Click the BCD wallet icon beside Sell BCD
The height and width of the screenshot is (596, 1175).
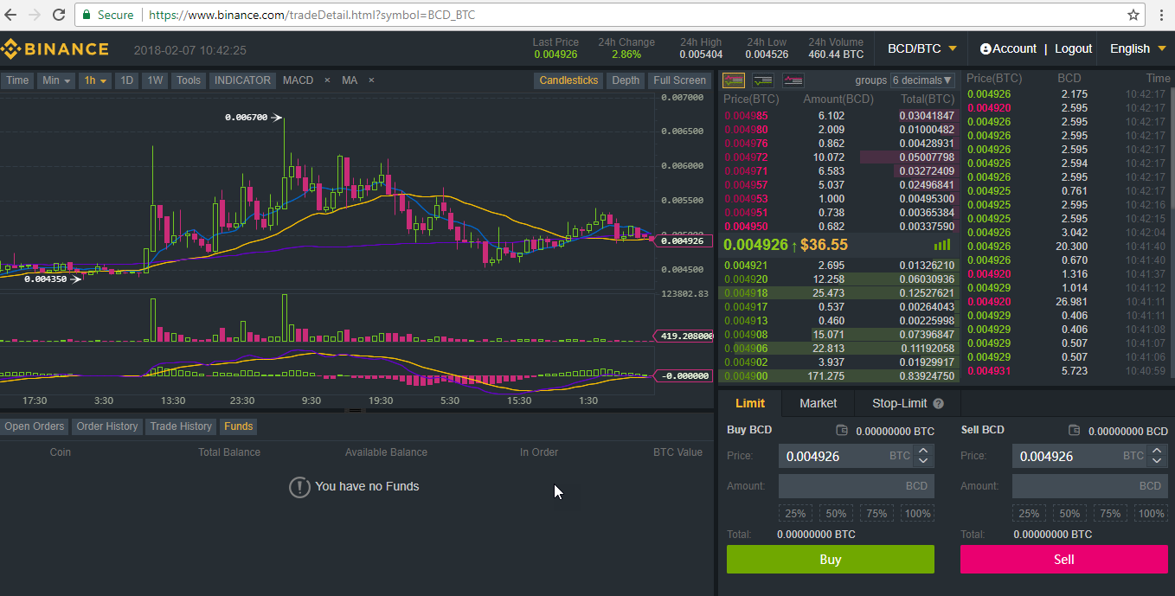click(x=1075, y=431)
